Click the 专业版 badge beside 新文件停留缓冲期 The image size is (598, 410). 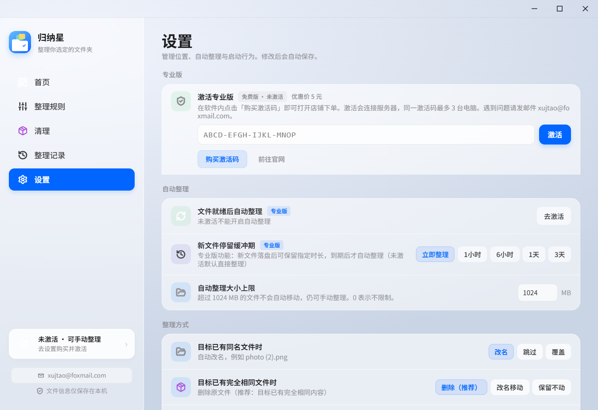click(272, 245)
